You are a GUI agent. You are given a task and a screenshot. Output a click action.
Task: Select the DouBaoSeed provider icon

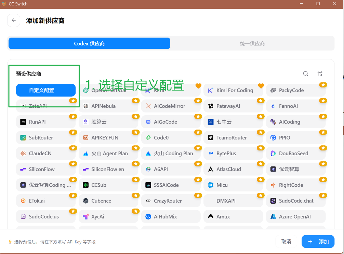tap(273, 153)
